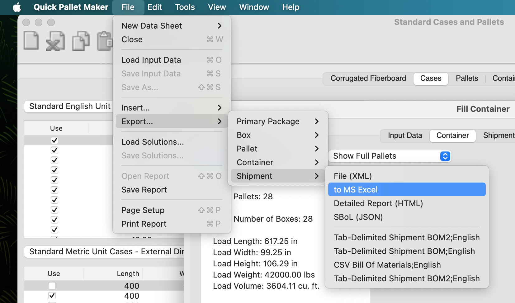Viewport: 515px width, 303px height.
Task: Select Tab-Delimited Shipment BOM;English entry
Action: coord(407,251)
